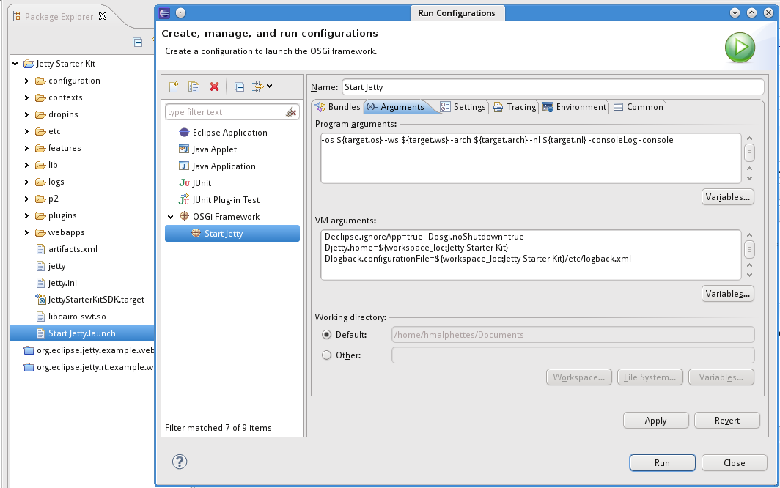Select the Eclipse Application configuration type
This screenshot has height=488, width=780.
click(x=230, y=133)
